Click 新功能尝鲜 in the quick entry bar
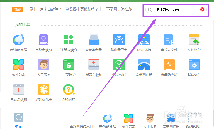 coord(107,121)
